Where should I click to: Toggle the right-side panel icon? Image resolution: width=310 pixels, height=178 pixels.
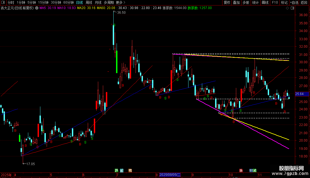click(293, 8)
